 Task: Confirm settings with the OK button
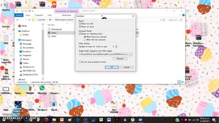click(x=112, y=67)
